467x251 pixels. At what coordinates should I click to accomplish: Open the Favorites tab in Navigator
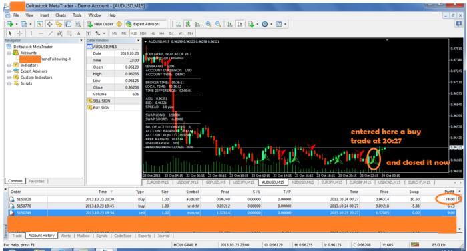pyautogui.click(x=36, y=181)
